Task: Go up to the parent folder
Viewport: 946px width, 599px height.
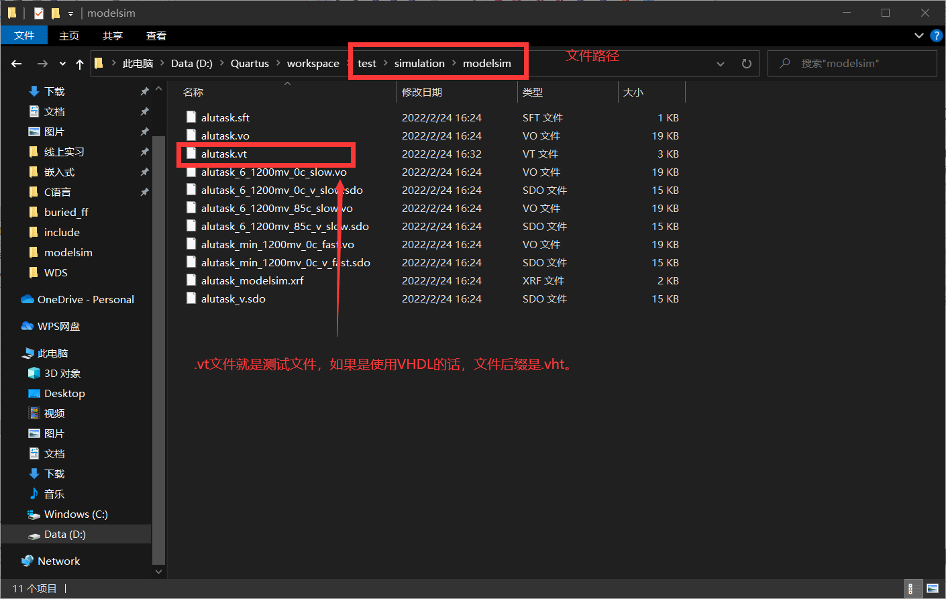Action: [80, 63]
